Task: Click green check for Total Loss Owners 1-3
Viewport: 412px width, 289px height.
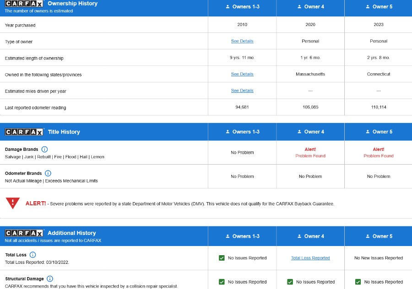Action: tap(222, 258)
